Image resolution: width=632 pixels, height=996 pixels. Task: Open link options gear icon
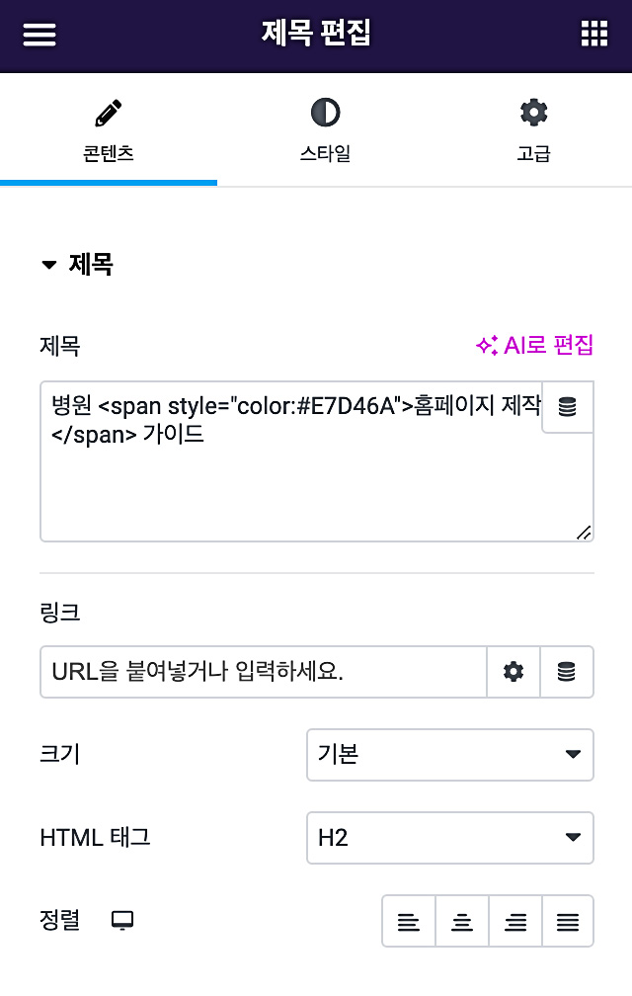click(513, 672)
